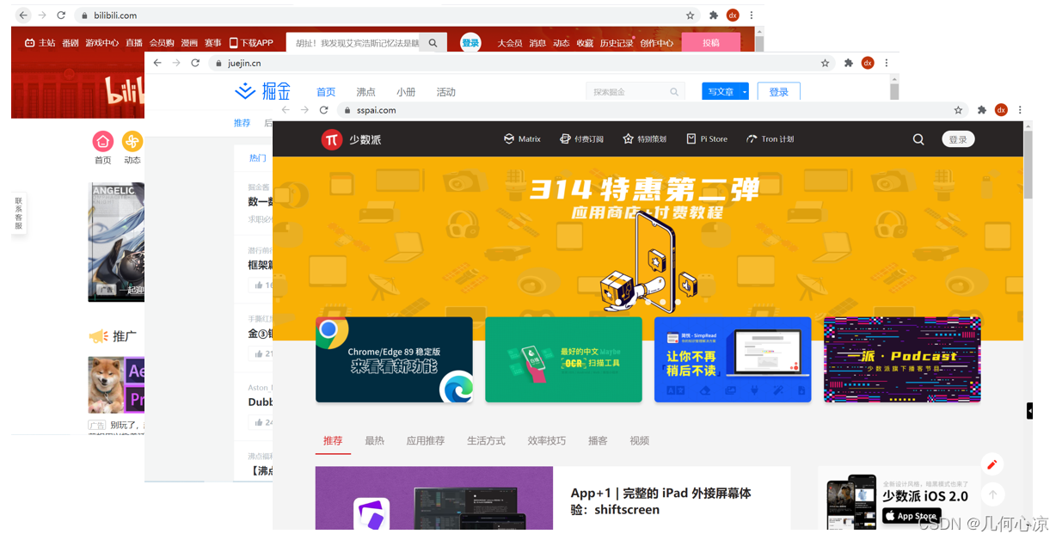
Task: Click the sspai page vertical scrollbar thumb
Action: [1028, 165]
